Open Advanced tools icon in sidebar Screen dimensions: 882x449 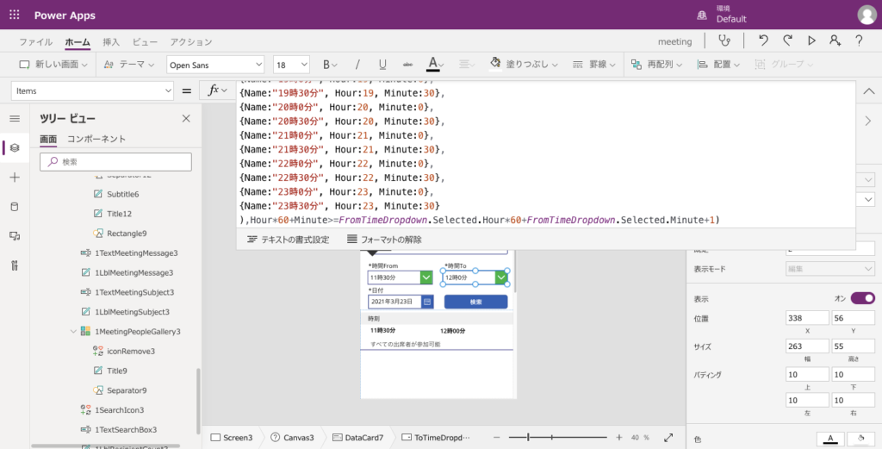click(x=16, y=265)
